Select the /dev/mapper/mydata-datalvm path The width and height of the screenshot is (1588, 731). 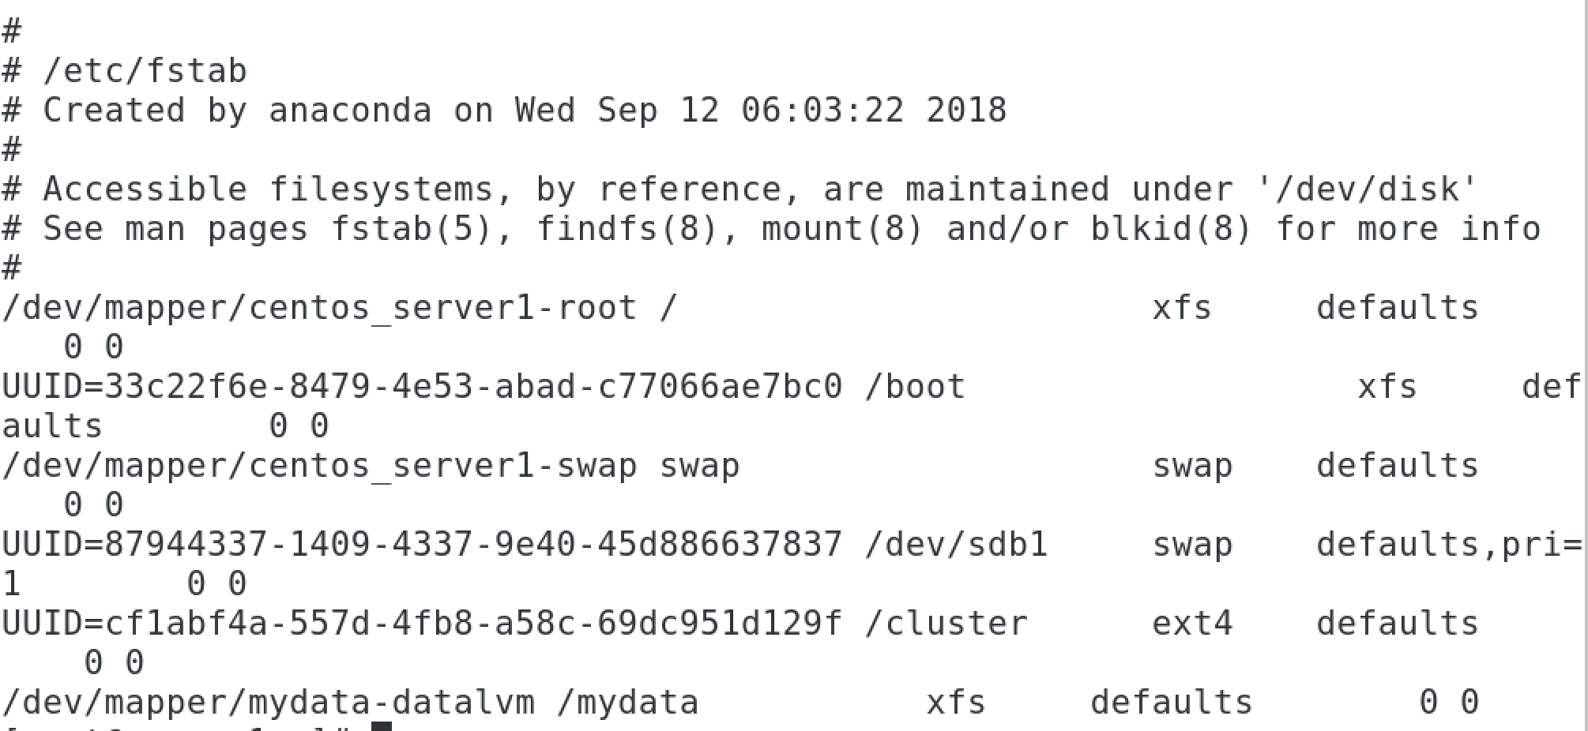[x=269, y=703]
